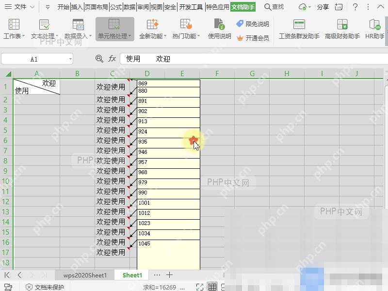The image size is (388, 291).
Task: Open the HR助手 tool
Action: [374, 29]
